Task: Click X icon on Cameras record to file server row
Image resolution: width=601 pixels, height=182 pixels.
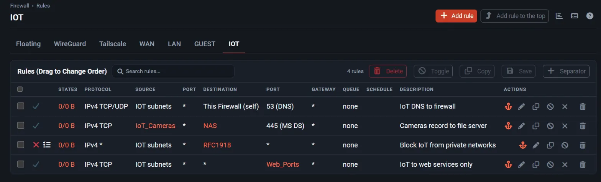Action: tap(565, 126)
